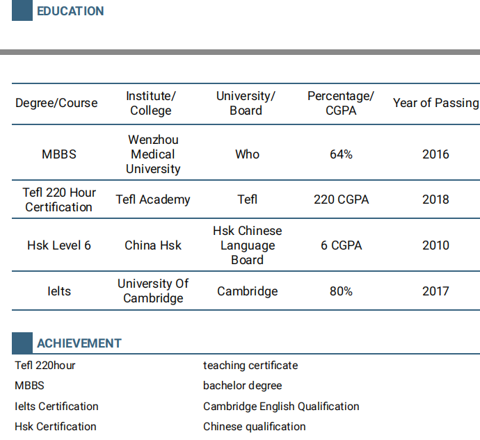Select the Degree/Course column header
This screenshot has height=440, width=480.
click(56, 103)
